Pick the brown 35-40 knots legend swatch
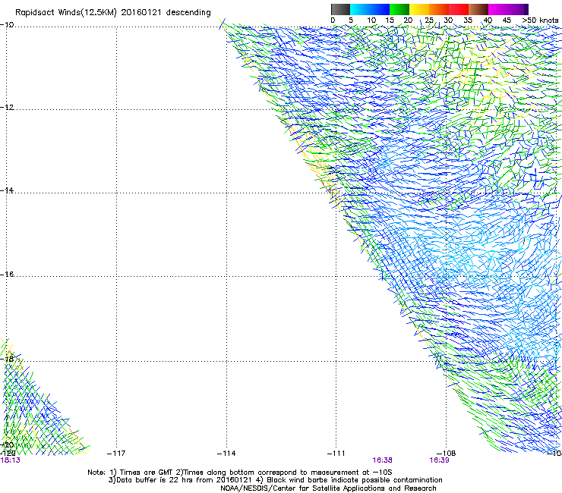Image resolution: width=562 pixels, height=493 pixels. [478, 9]
